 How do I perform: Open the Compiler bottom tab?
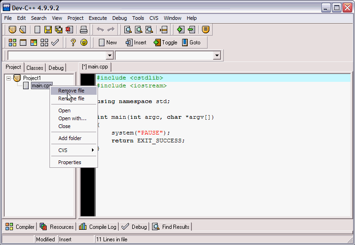pos(20,227)
